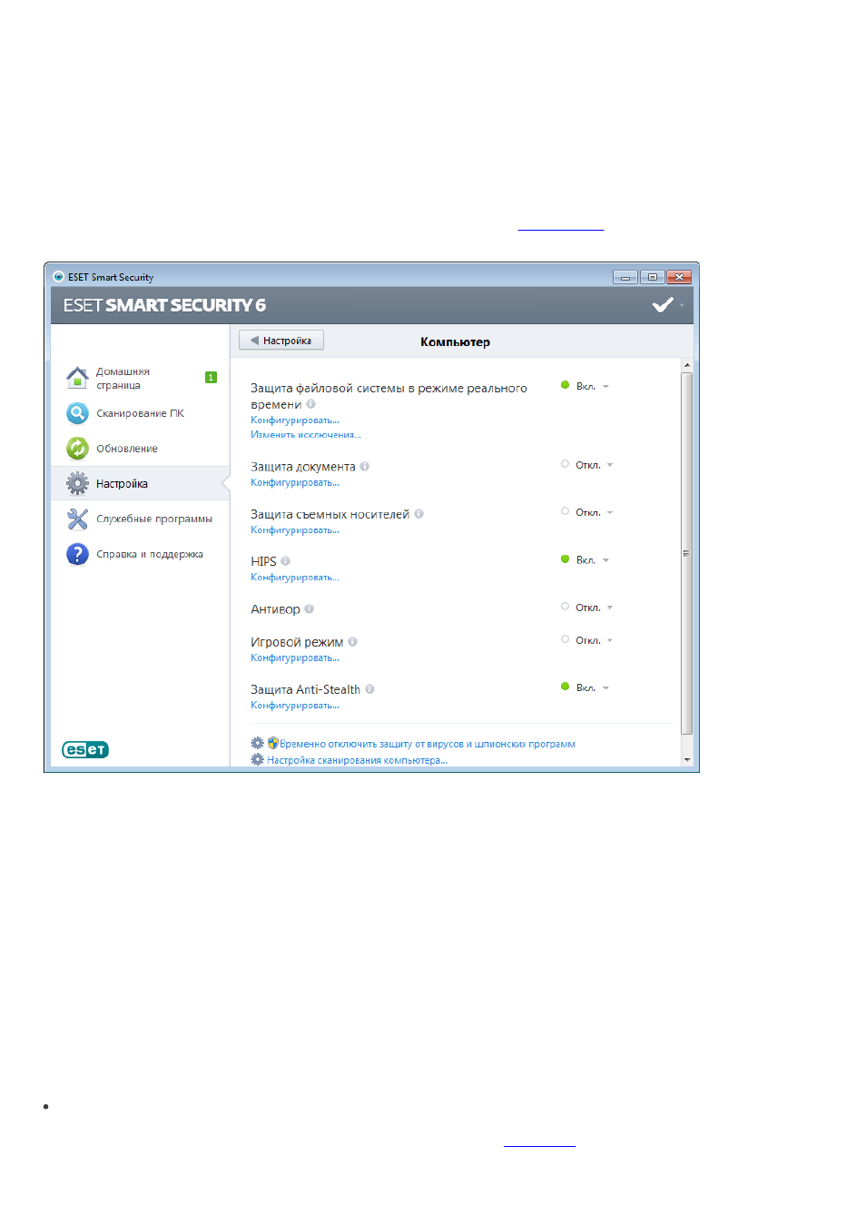Click the Настройка gear icon in sidebar
The height and width of the screenshot is (1226, 866).
pos(77,483)
